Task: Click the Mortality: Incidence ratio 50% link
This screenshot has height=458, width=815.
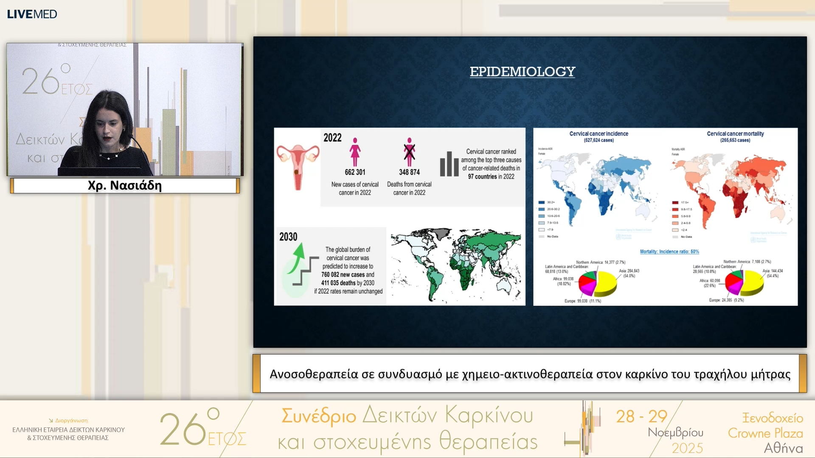Action: tap(669, 251)
